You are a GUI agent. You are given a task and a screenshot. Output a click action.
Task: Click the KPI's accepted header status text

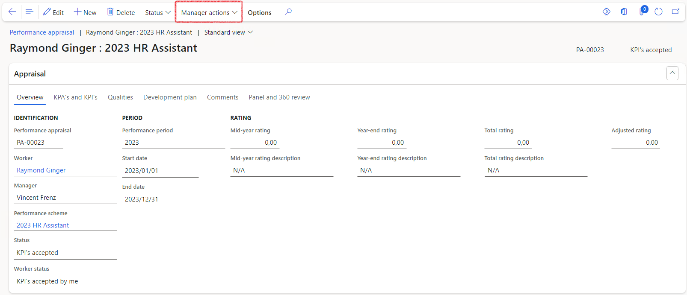click(651, 50)
